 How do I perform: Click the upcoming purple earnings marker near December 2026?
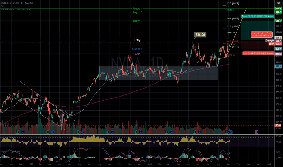[257, 132]
